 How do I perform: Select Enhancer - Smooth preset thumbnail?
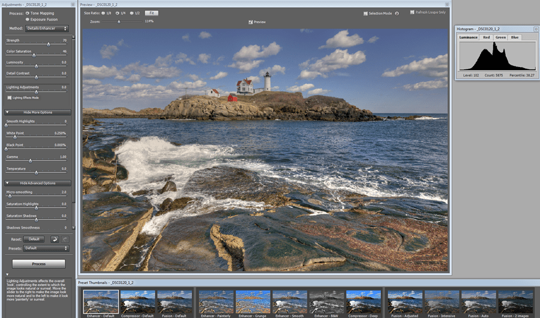coord(290,302)
